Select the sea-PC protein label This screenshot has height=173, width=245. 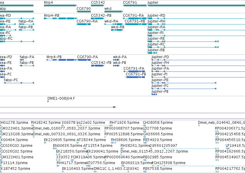(6, 74)
